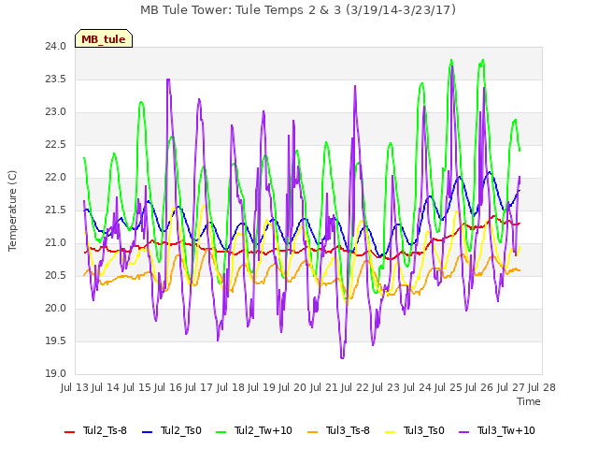Viewport: 598px width, 449px height.
Task: Select the Tul2_Ts0 legend label
Action: pyautogui.click(x=180, y=430)
